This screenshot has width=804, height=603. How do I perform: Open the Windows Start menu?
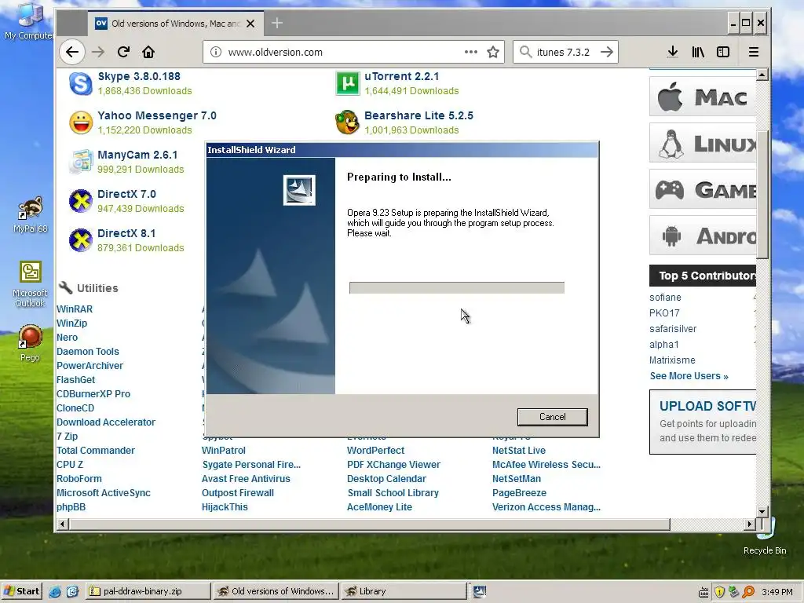click(x=22, y=591)
